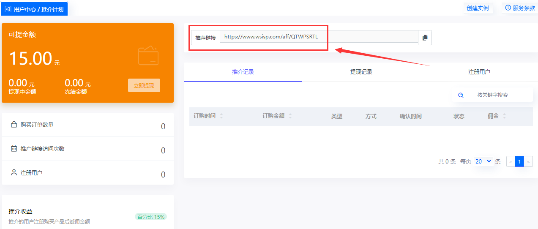Click the magnifier search icon
The image size is (538, 229).
[461, 95]
